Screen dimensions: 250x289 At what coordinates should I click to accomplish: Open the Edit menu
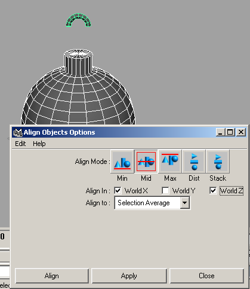tap(20, 144)
